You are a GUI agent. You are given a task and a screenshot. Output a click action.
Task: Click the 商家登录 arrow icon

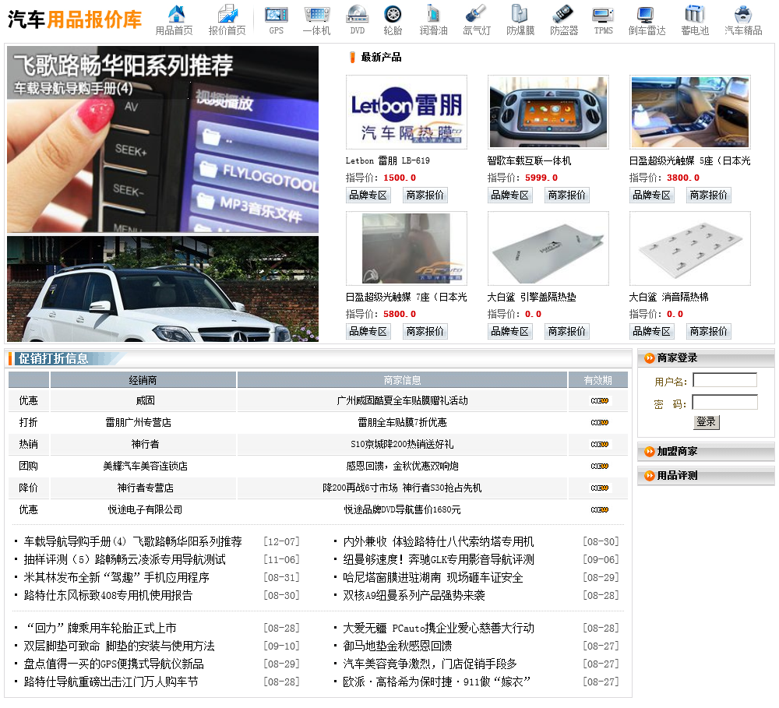(650, 358)
